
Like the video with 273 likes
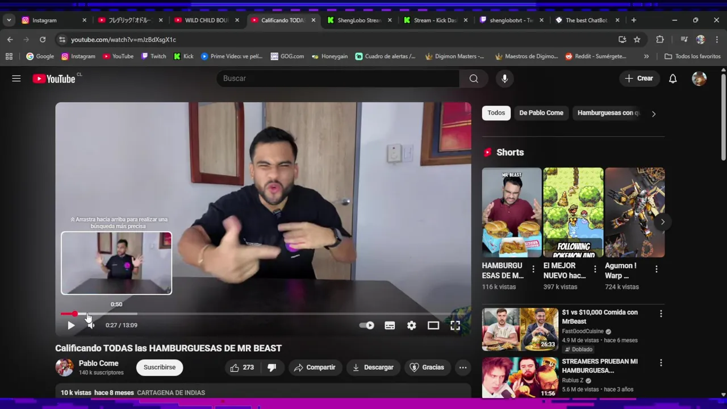[242, 368]
